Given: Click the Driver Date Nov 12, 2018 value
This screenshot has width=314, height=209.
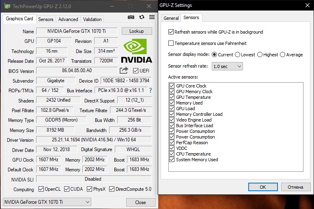Looking at the screenshot, I should (x=57, y=149).
